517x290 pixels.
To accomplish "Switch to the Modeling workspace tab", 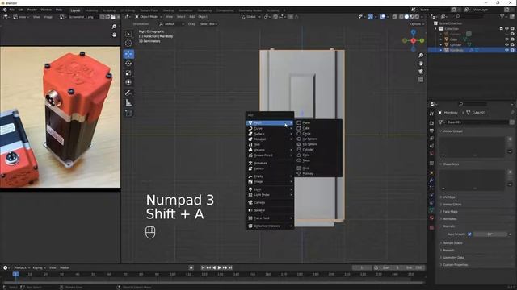I will (x=91, y=10).
